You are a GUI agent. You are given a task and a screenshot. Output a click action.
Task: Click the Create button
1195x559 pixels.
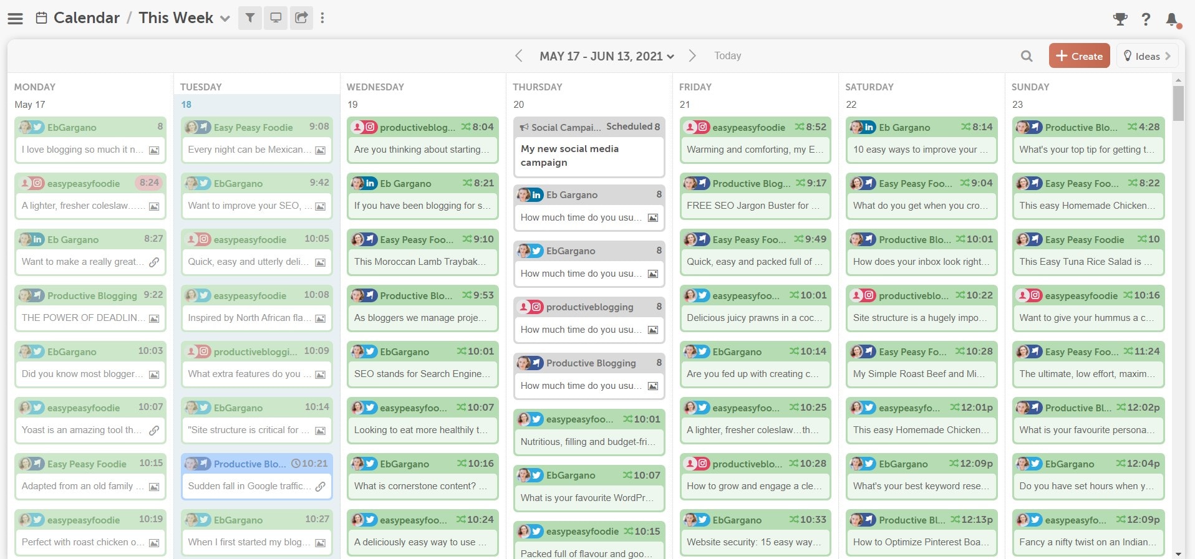(1079, 55)
